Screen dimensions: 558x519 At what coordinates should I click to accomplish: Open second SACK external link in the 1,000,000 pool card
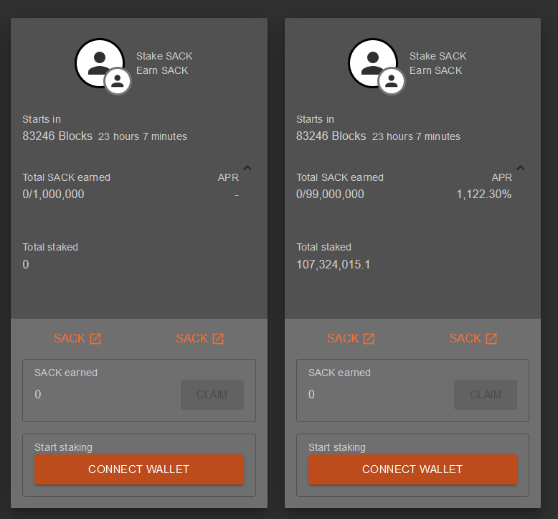coord(200,338)
